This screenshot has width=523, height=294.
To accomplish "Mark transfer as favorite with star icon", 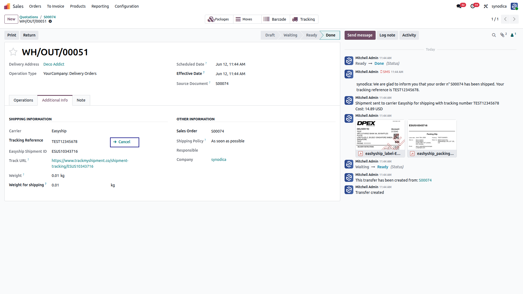I will click(x=13, y=52).
